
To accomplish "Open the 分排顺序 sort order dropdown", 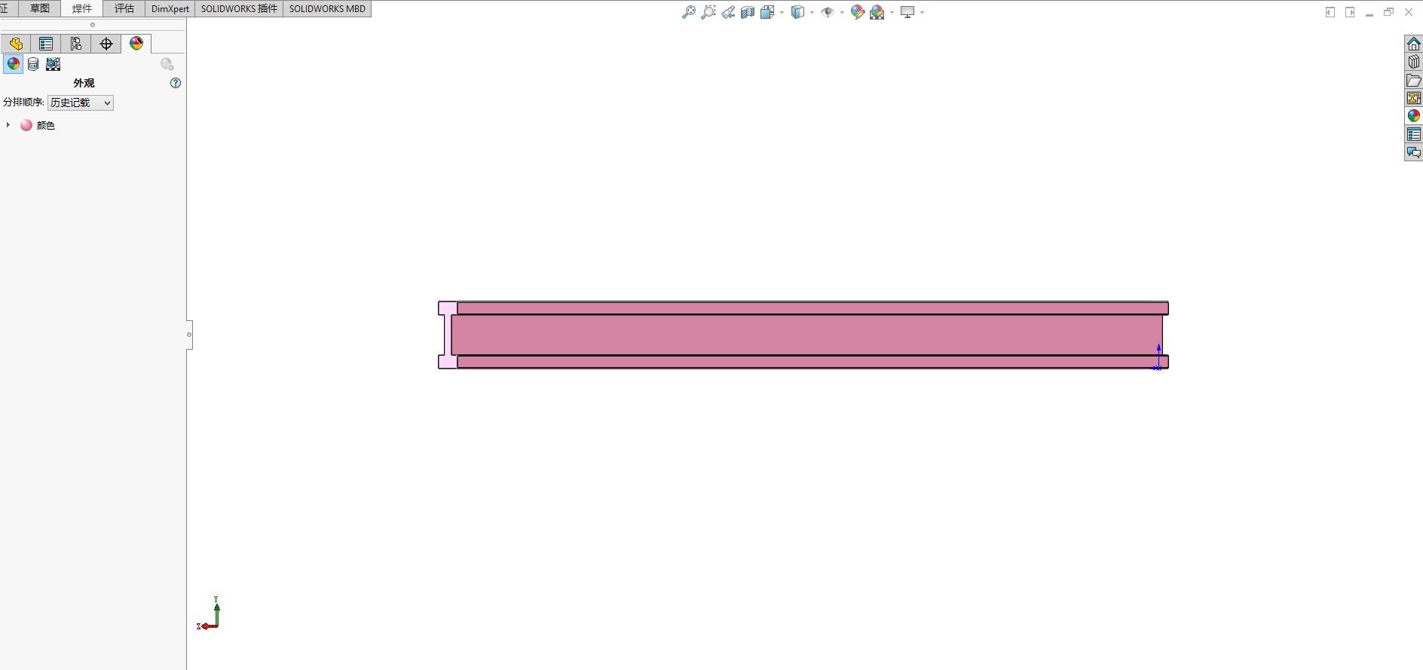I will tap(81, 102).
